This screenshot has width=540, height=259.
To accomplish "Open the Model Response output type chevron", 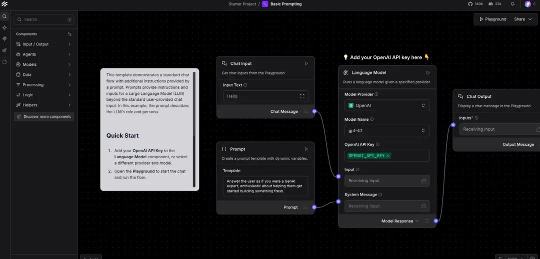I will [x=417, y=221].
